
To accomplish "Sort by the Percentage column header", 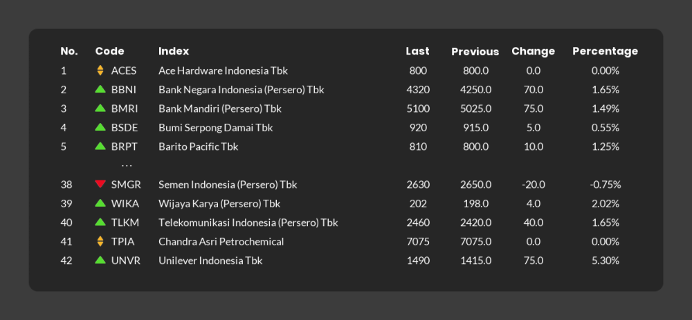I will coord(605,52).
